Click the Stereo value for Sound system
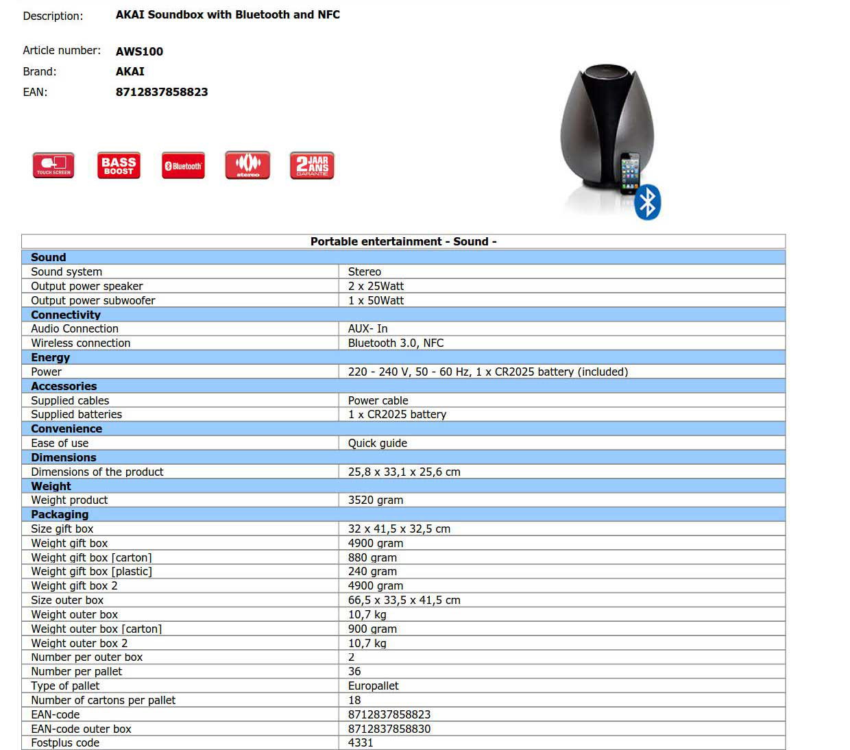Viewport: 850px width, 750px height. pyautogui.click(x=364, y=271)
